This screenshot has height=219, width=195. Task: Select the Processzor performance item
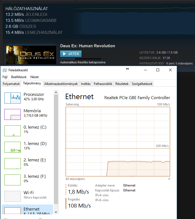[27, 98]
